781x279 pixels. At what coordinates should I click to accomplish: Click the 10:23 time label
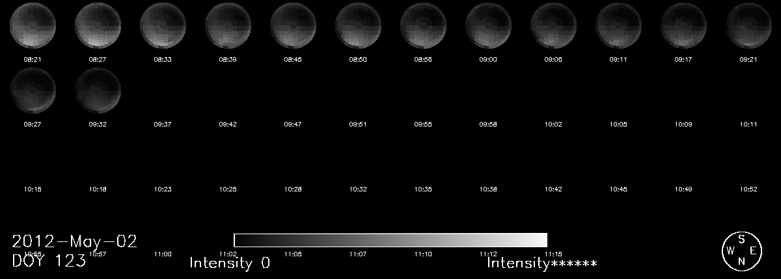point(163,189)
